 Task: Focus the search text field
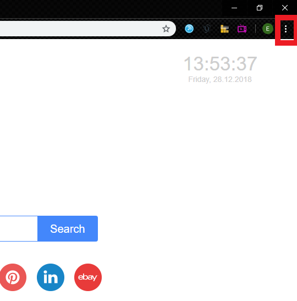19,228
